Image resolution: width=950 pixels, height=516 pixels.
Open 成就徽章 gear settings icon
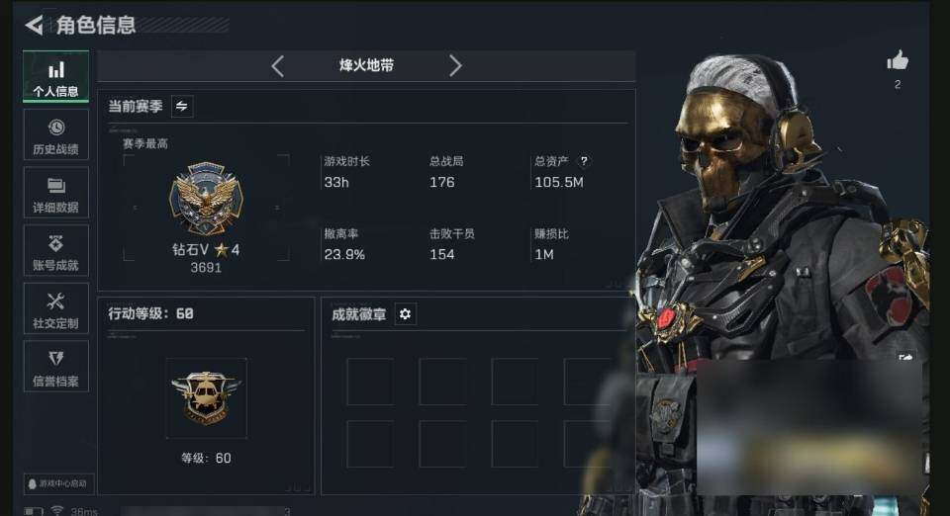point(406,314)
